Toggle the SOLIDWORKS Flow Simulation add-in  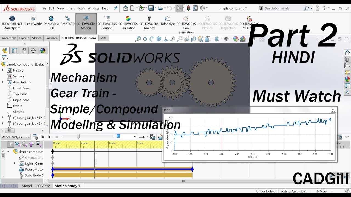click(x=186, y=25)
